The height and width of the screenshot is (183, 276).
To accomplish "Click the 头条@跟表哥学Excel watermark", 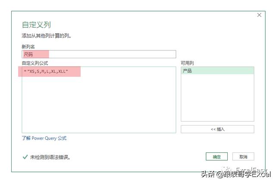I will point(236,174).
